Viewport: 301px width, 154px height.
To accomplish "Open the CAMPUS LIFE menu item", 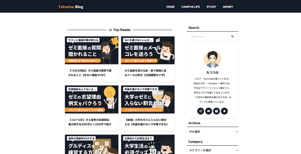I will tap(190, 7).
